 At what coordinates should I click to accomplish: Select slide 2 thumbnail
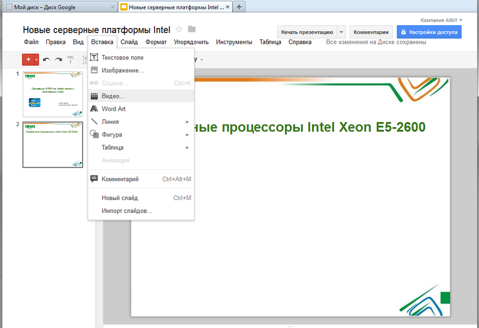(x=53, y=145)
